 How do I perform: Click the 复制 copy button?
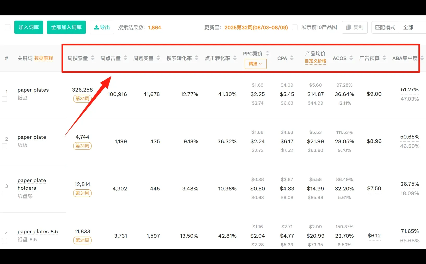click(x=355, y=27)
